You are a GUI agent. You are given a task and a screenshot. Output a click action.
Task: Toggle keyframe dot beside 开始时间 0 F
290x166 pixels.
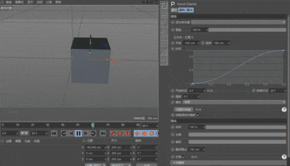(172, 91)
